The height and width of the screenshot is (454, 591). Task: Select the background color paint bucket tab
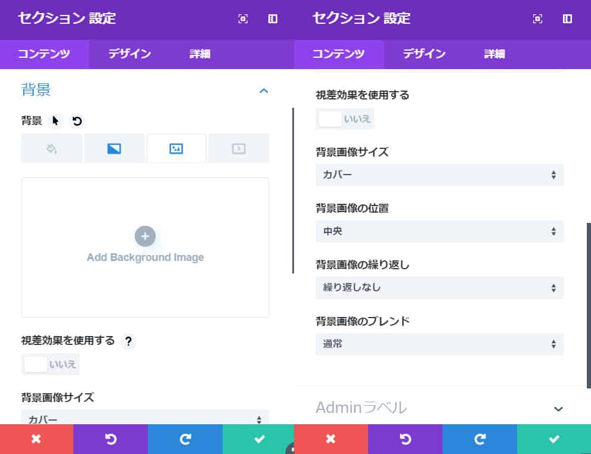[52, 148]
